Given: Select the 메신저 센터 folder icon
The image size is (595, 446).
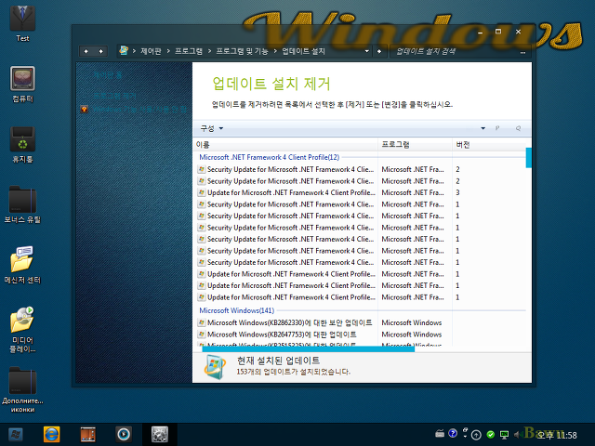Looking at the screenshot, I should click(x=22, y=265).
